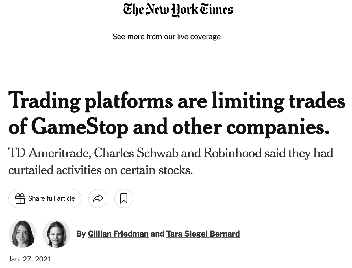Click the gift box icon
The height and width of the screenshot is (268, 352).
pos(20,198)
